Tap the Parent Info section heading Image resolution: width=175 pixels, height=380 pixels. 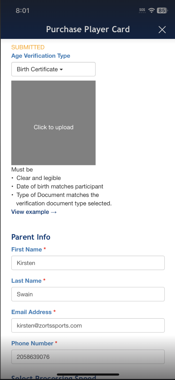click(x=31, y=237)
